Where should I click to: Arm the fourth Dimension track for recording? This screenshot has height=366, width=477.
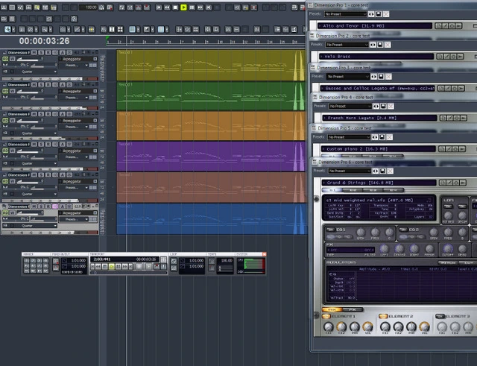coord(48,144)
